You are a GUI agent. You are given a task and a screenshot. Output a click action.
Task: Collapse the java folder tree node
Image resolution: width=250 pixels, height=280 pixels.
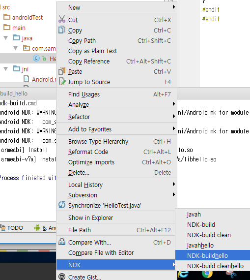coord(6,38)
